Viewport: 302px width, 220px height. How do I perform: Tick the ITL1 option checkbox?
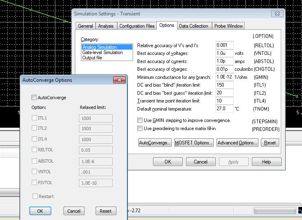pyautogui.click(x=34, y=118)
